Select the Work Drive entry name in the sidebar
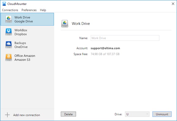177x121 pixels. tap(22, 18)
